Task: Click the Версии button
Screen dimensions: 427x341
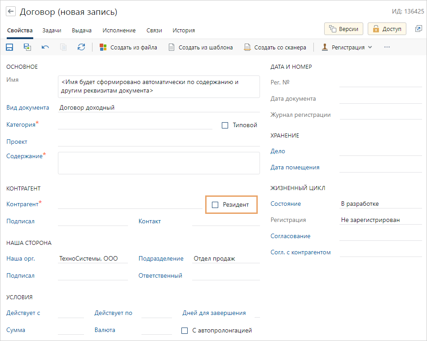Action: click(x=343, y=29)
